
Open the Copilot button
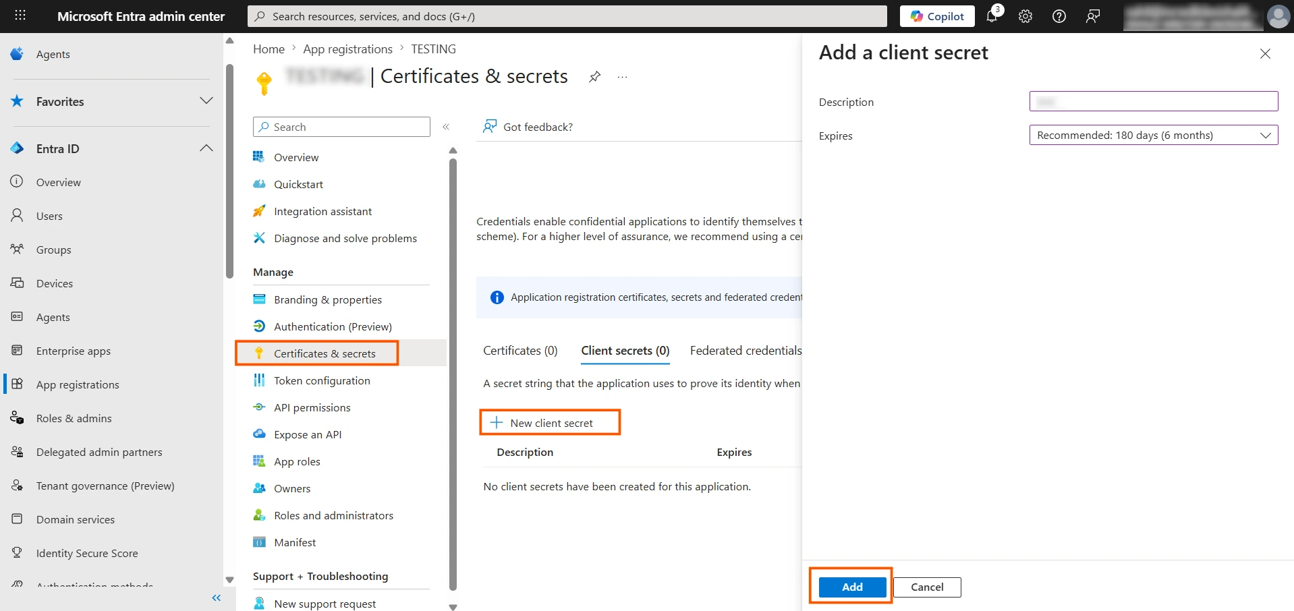pyautogui.click(x=937, y=16)
